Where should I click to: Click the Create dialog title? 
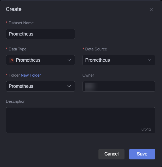[x=14, y=9]
